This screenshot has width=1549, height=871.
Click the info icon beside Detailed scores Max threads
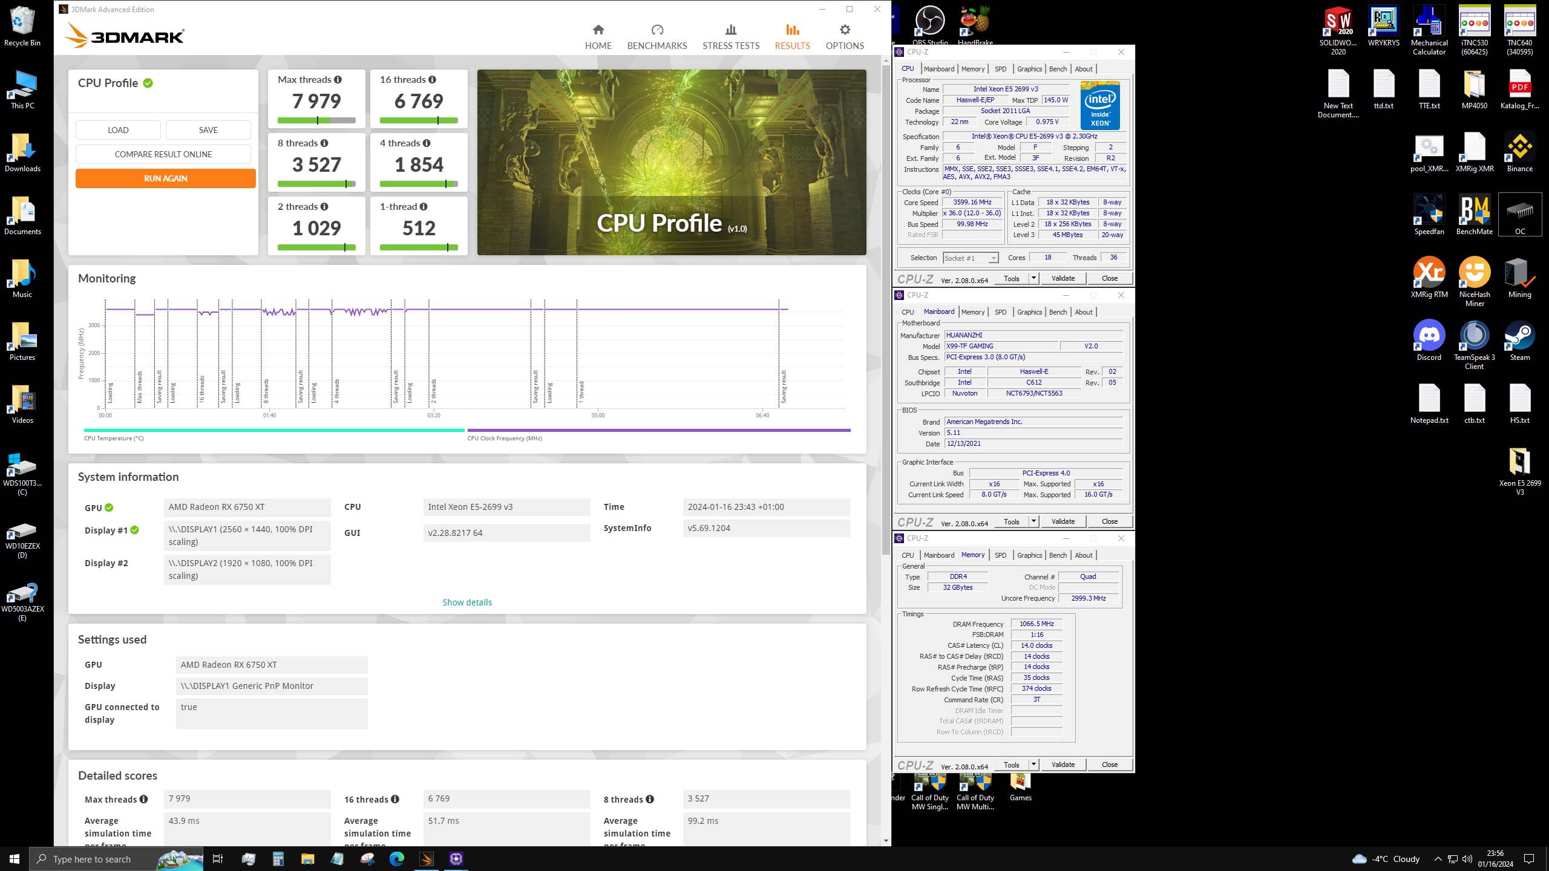(143, 799)
